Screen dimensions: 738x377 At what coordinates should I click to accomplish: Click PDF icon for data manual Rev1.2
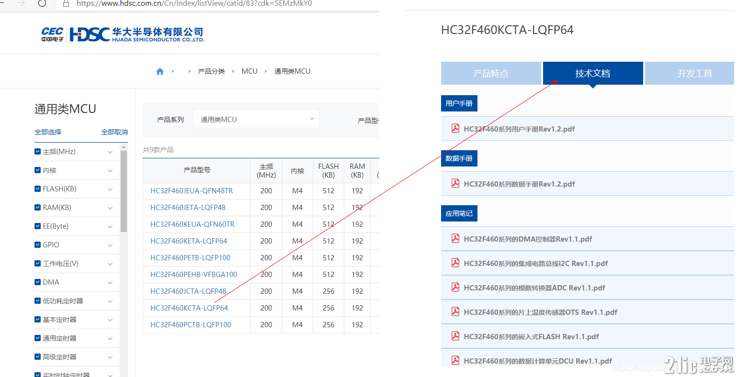coord(455,183)
